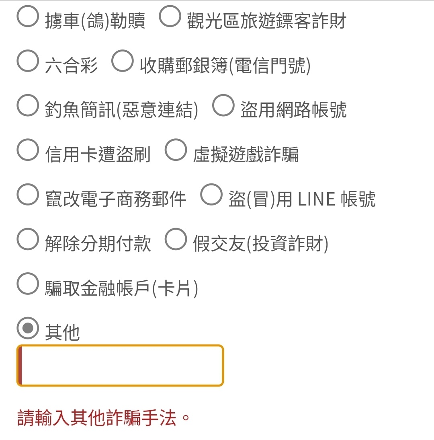Select 收購郵銀簿(電信門號) radio button
This screenshot has height=440, width=434.
tap(122, 61)
